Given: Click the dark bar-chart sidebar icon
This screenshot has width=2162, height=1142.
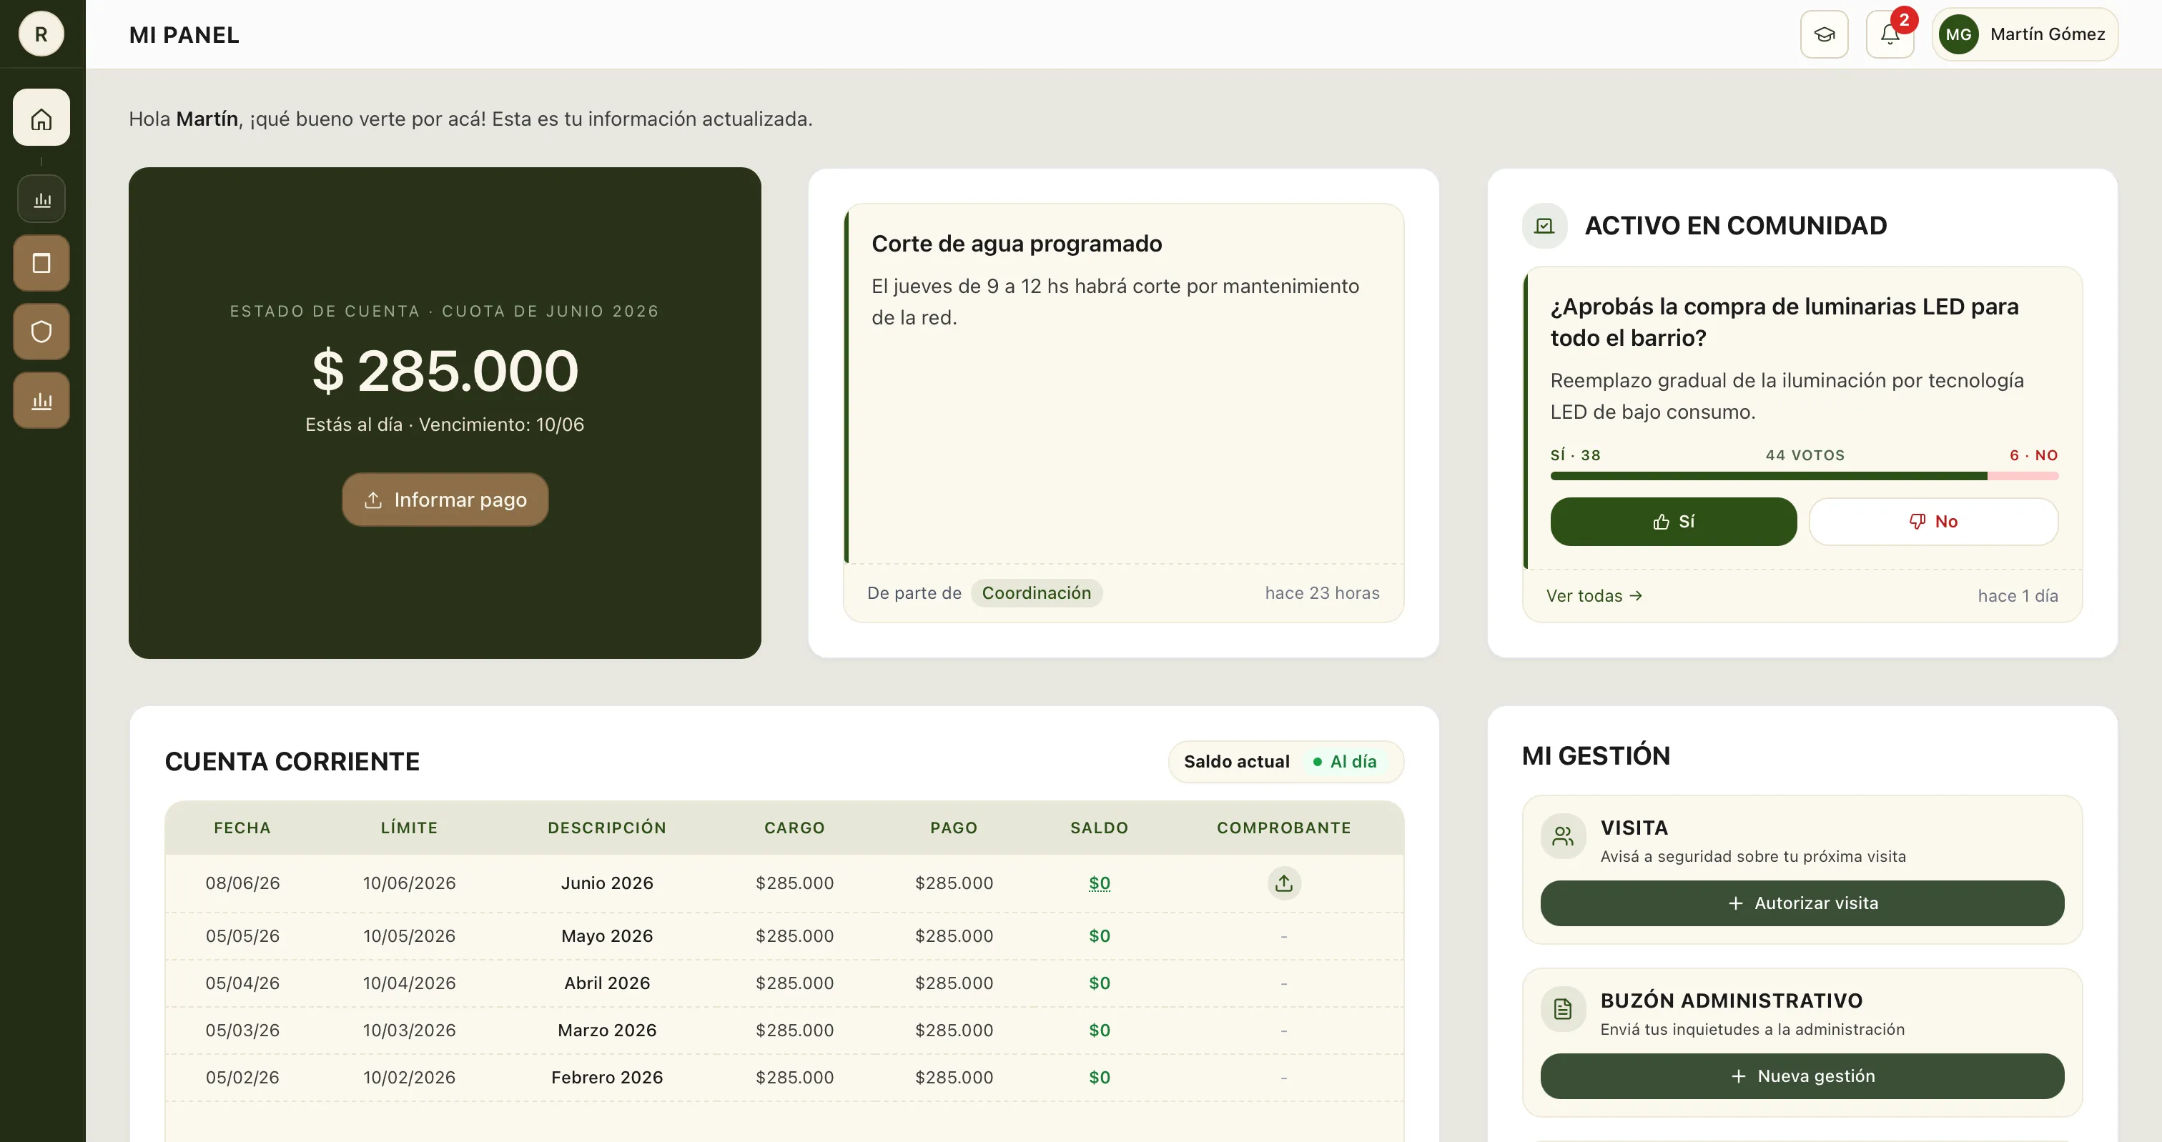Looking at the screenshot, I should click(41, 199).
